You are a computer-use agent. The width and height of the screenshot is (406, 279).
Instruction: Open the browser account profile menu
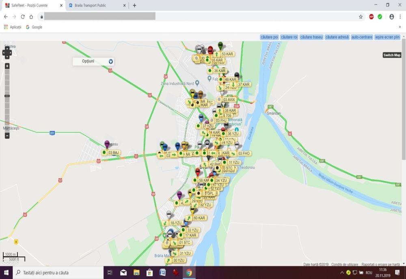coord(391,17)
